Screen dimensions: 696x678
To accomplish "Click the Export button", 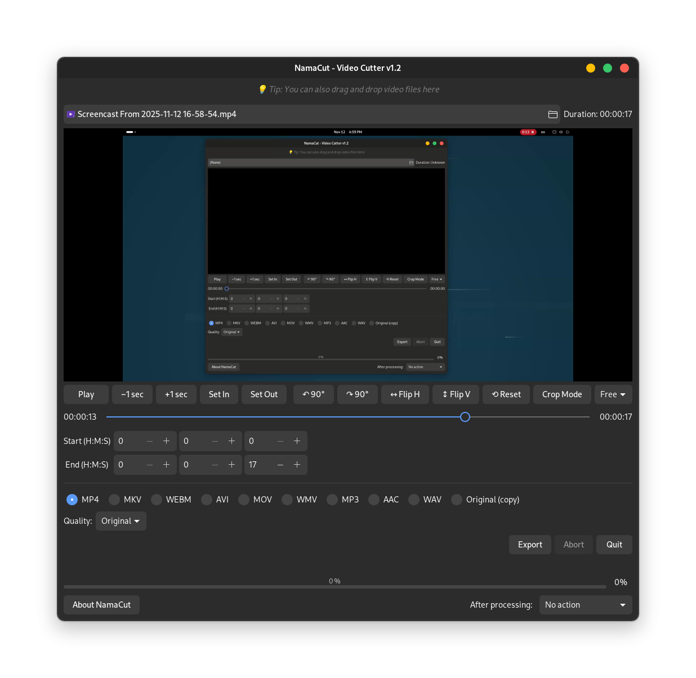I will coord(530,545).
